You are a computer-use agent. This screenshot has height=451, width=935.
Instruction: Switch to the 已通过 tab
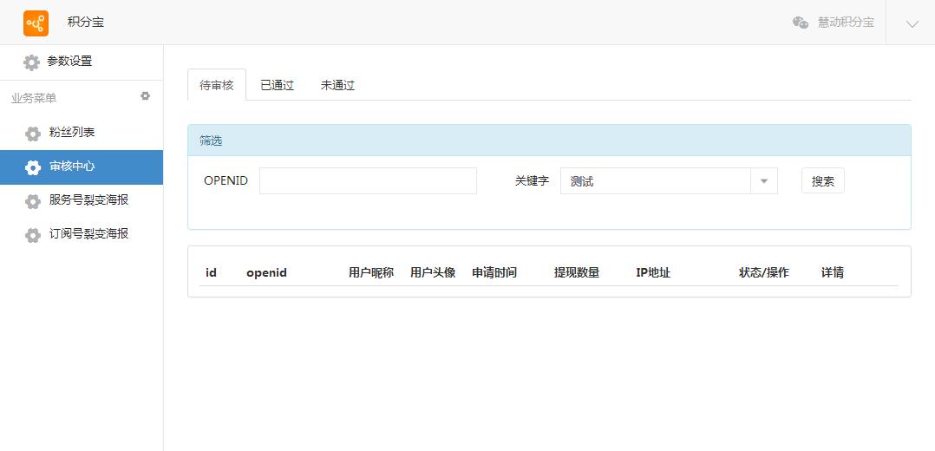pyautogui.click(x=278, y=85)
